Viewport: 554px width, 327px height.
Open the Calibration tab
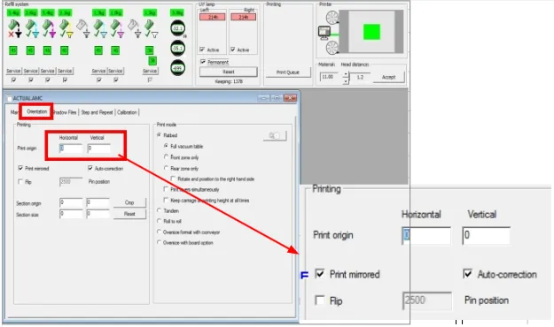(127, 112)
